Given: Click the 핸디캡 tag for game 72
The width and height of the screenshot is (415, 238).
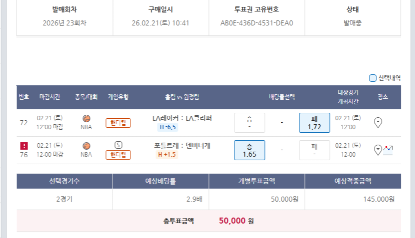Looking at the screenshot, I should (118, 123).
